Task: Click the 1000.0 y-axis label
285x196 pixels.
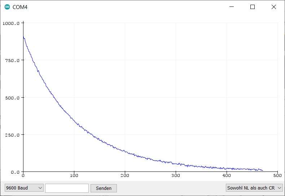Action: [11, 23]
